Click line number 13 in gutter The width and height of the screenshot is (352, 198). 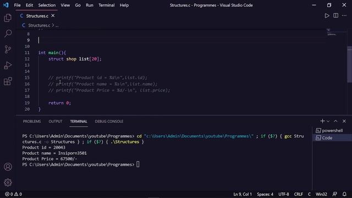click(x=27, y=65)
